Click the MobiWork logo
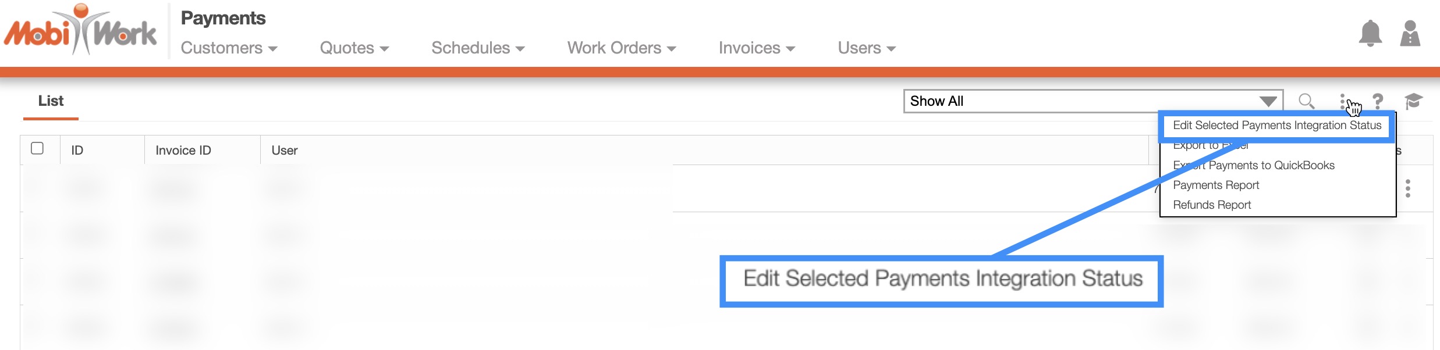The image size is (1440, 350). coord(80,30)
